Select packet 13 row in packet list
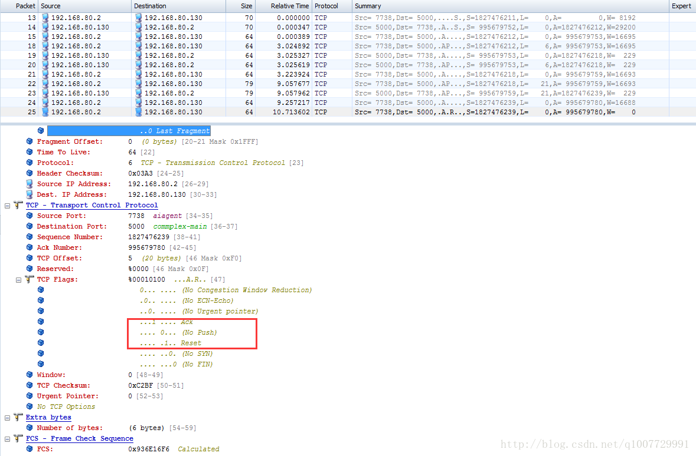This screenshot has height=456, width=696. [x=348, y=18]
